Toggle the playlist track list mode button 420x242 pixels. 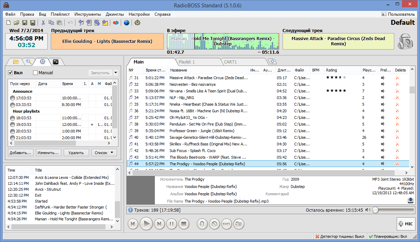click(x=239, y=224)
